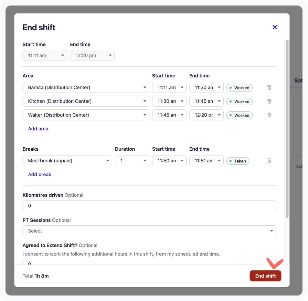Screen dimensions: 308x301
Task: Open the break Duration dropdown
Action: pyautogui.click(x=132, y=161)
